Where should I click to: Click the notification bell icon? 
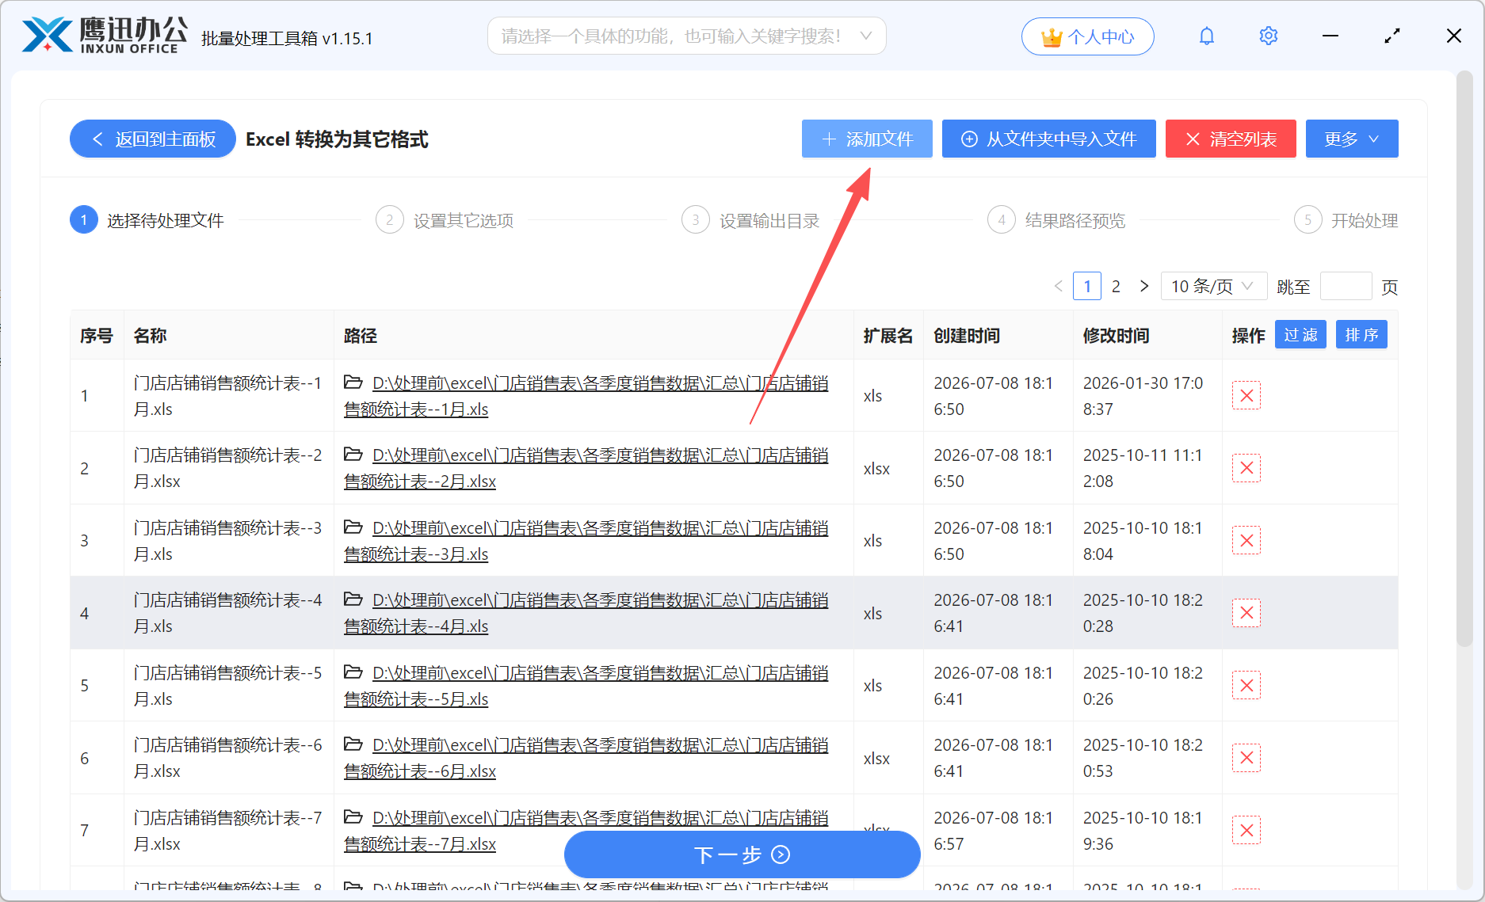point(1206,36)
